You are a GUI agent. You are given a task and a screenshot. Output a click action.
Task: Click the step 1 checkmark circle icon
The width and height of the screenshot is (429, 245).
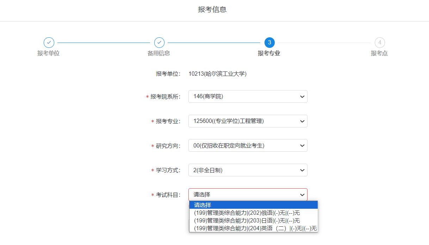[x=49, y=43]
